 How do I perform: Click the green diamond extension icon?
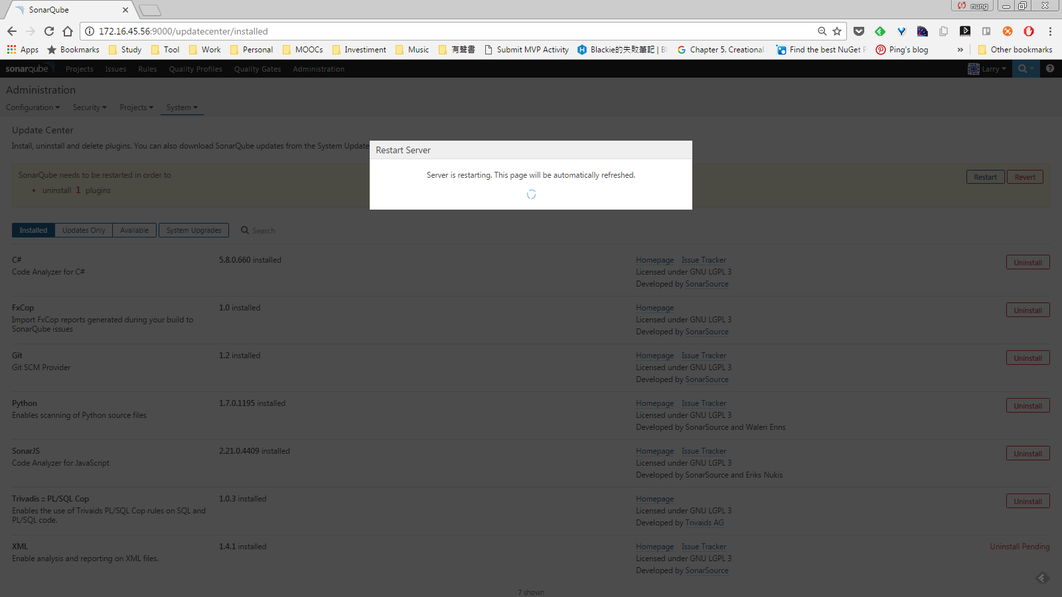point(880,31)
